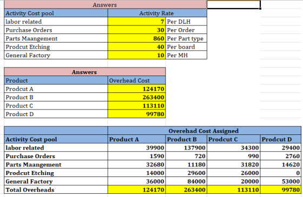Click the 'Per DLH' cell
The image size is (303, 197).
tap(186, 22)
